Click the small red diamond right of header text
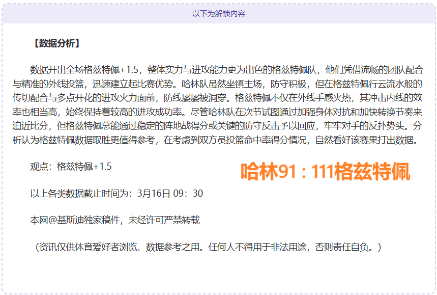Viewport: 437px width, 295px height. [x=256, y=15]
